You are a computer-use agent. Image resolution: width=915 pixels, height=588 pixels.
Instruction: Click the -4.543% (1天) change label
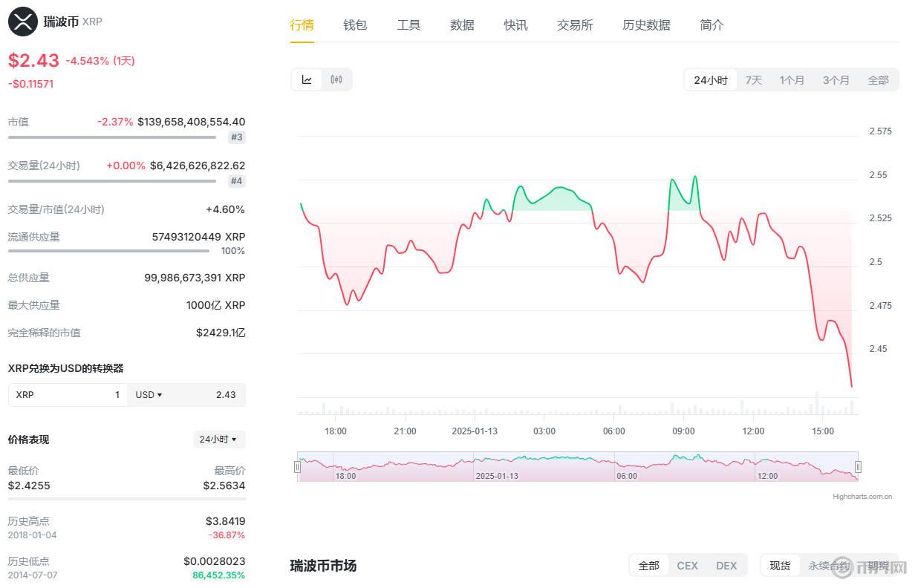point(100,61)
